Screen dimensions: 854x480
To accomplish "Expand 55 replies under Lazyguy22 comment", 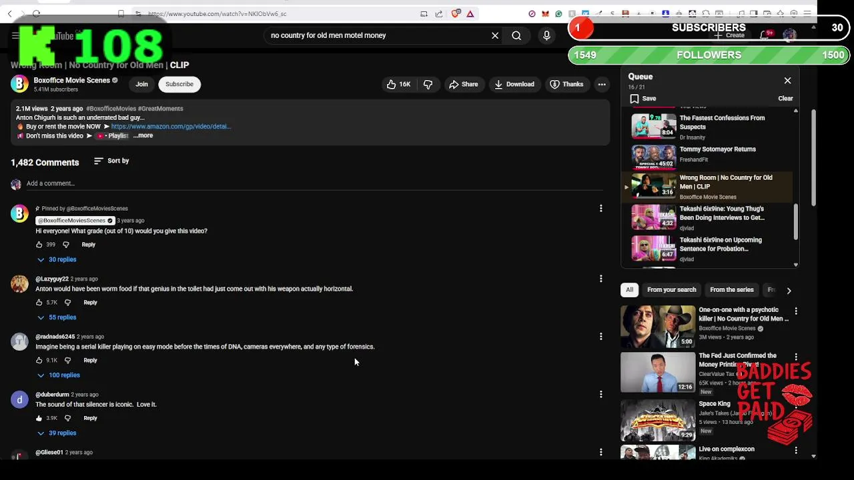I will click(57, 317).
